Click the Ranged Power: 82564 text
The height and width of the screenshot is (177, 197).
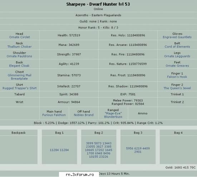click(x=128, y=104)
